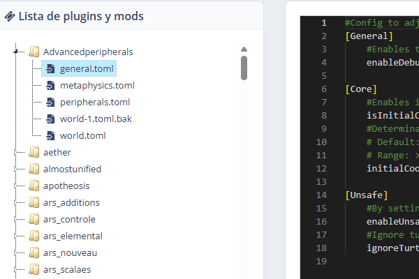This screenshot has height=279, width=419.
Task: Expand the ars_additions folder
Action: pyautogui.click(x=15, y=202)
